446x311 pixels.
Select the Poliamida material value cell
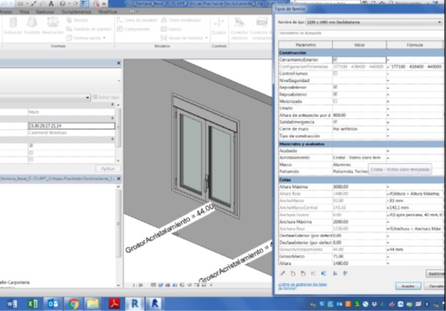[350, 172]
